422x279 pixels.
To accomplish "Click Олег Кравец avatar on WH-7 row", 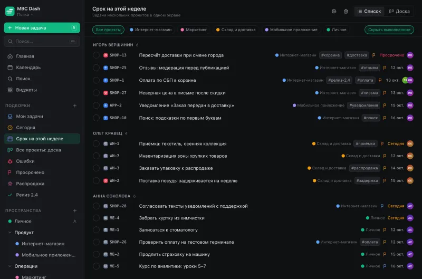I will pos(410,156).
